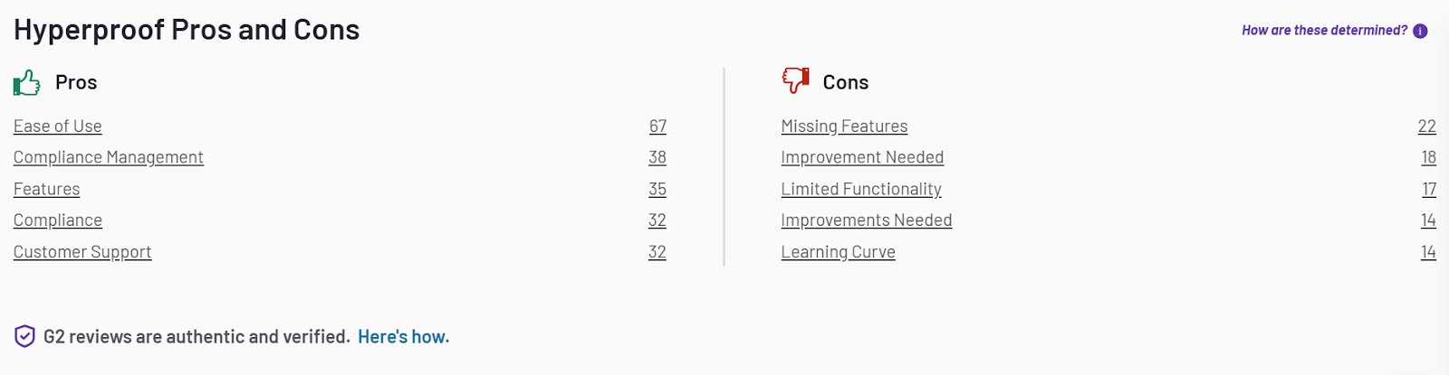View the Features pro reviews
The image size is (1449, 375).
pyautogui.click(x=47, y=190)
